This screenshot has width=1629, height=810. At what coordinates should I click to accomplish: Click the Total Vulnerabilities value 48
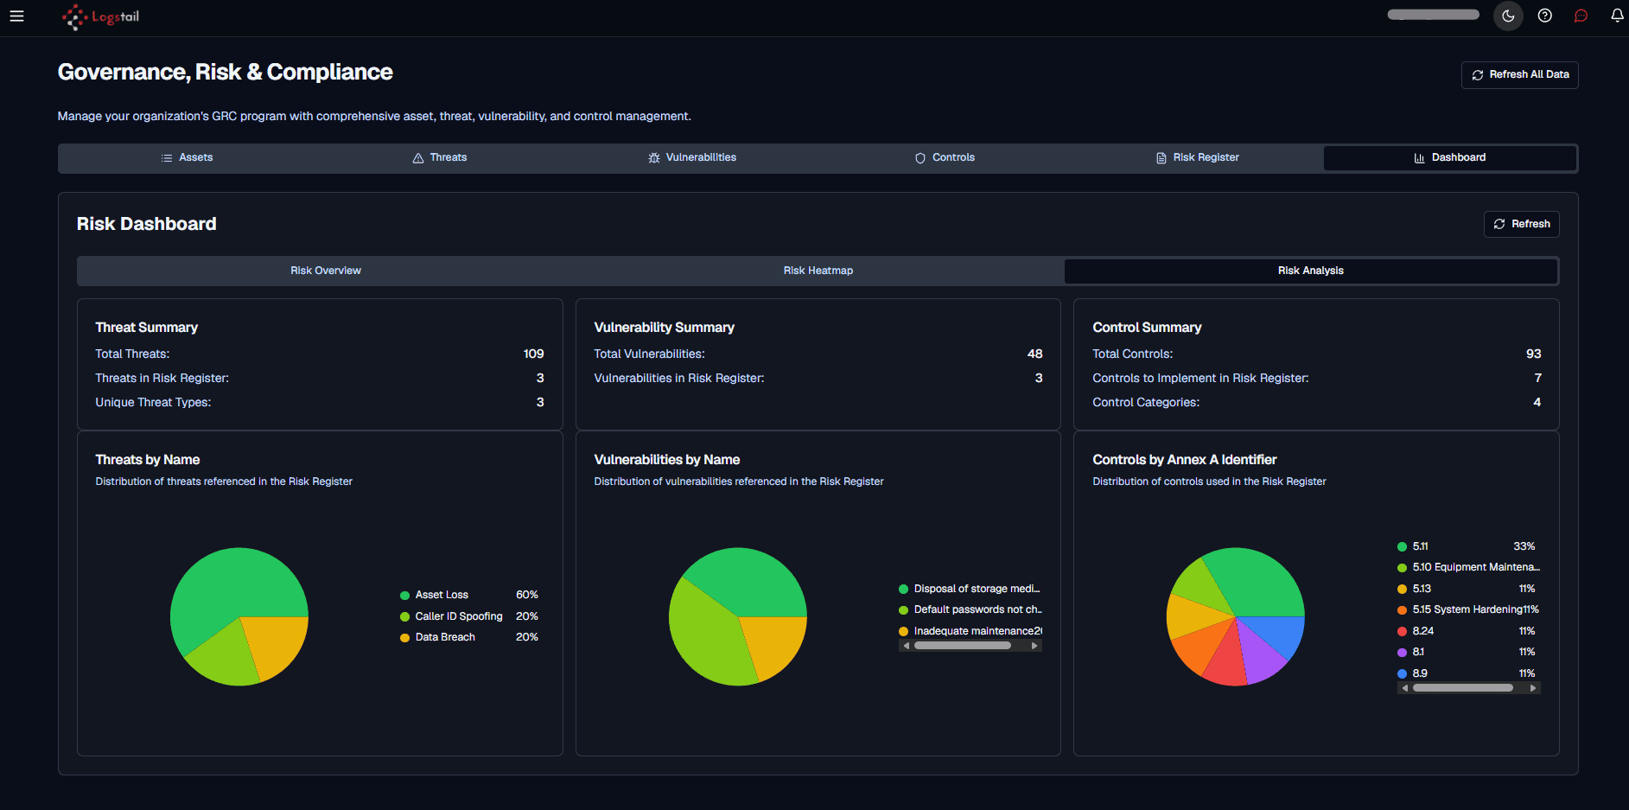click(x=1035, y=354)
